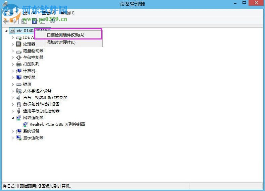Select the 系统设备 label

tap(31, 131)
